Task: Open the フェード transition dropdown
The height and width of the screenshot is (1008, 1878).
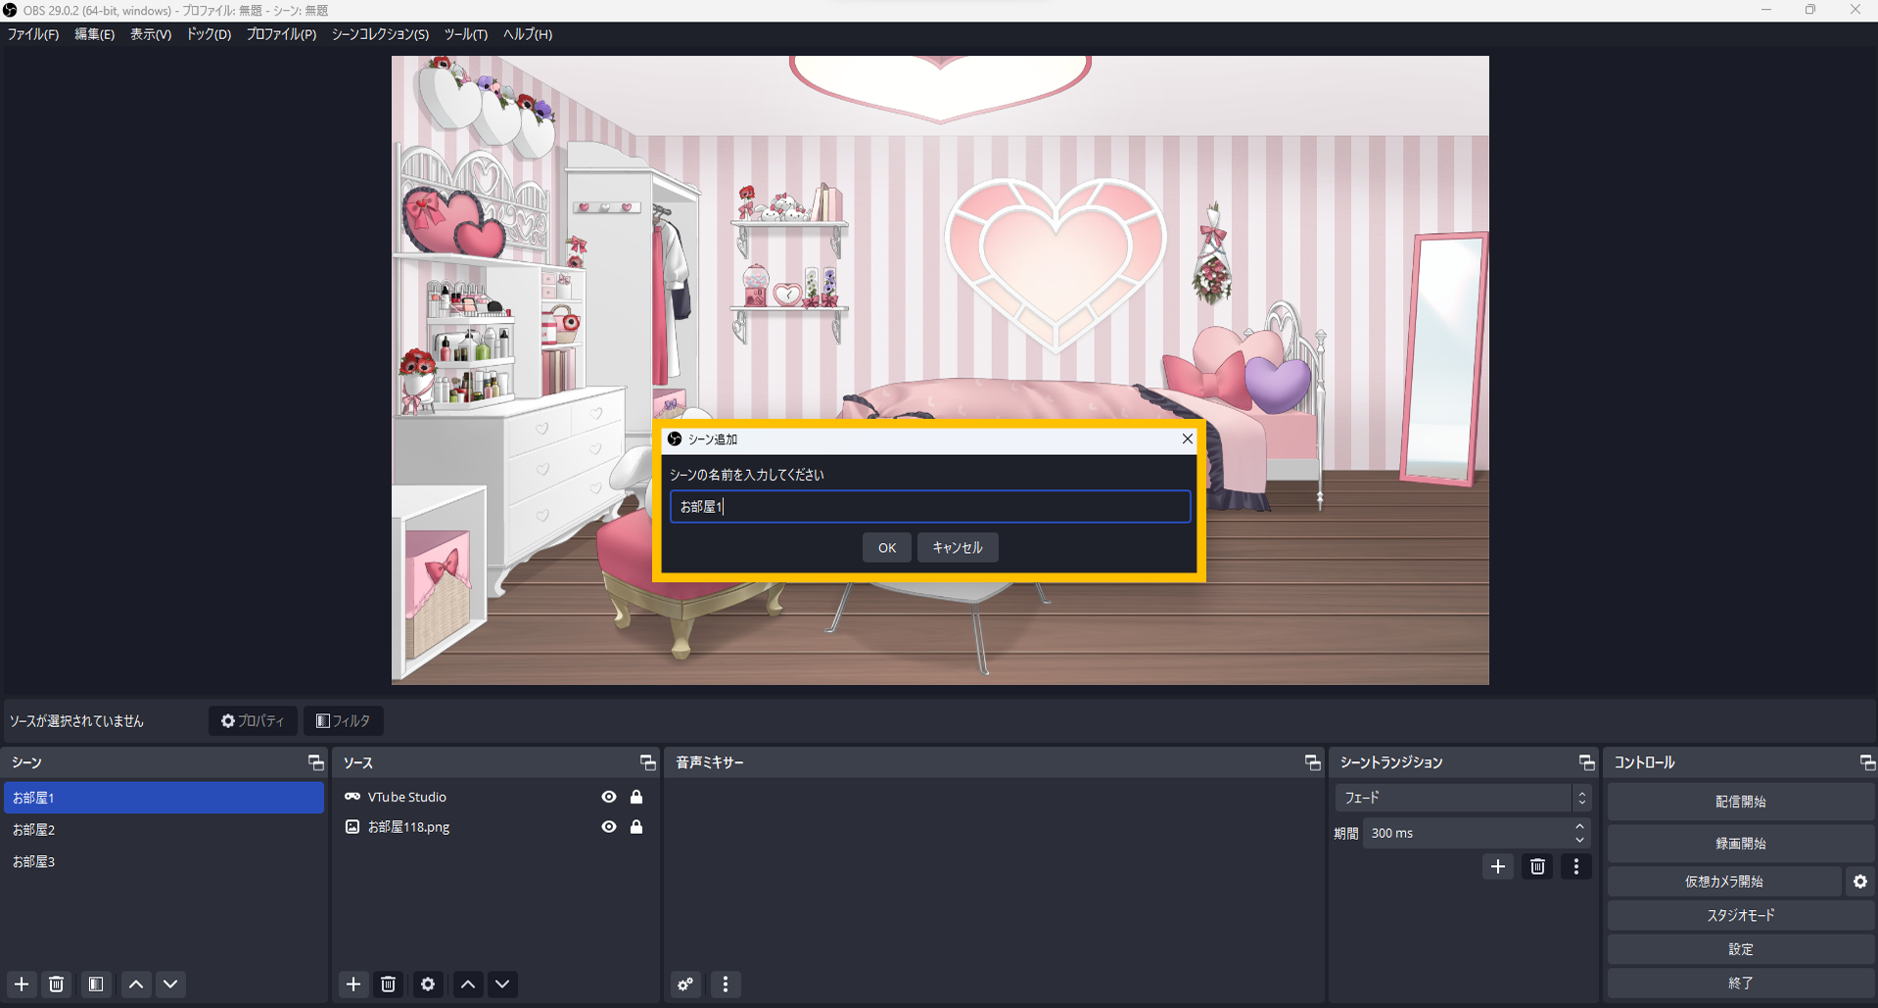Action: (1459, 798)
